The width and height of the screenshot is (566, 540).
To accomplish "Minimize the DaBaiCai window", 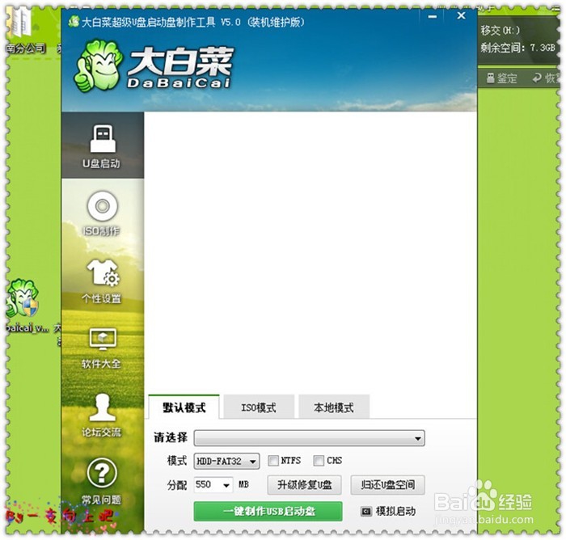I will click(433, 17).
